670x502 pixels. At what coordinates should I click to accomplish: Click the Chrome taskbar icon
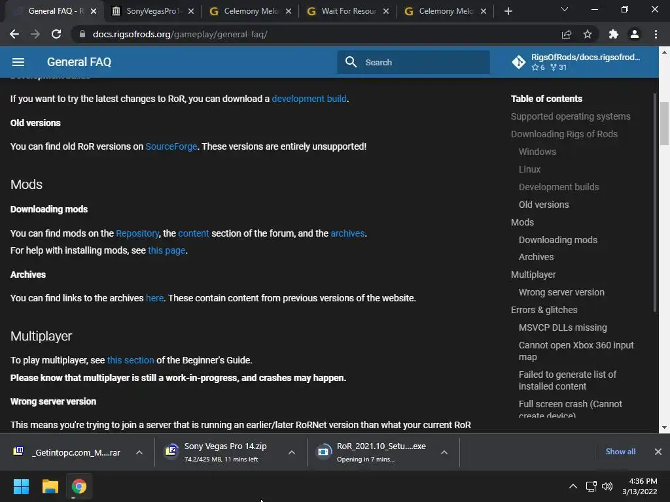click(x=79, y=486)
